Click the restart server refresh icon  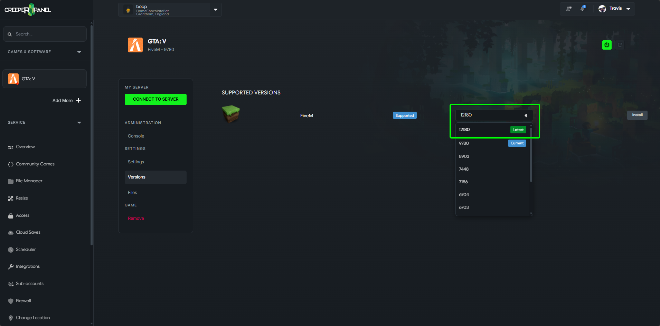[620, 45]
